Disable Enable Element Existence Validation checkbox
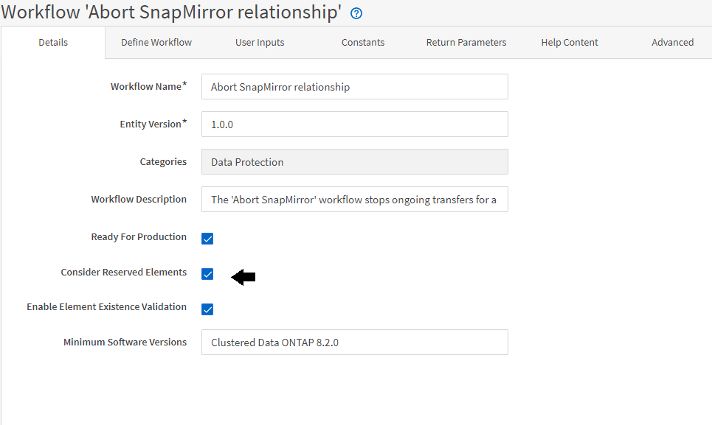 pos(207,309)
